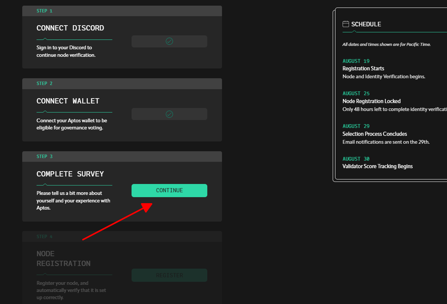Select the Step 4 header label
The height and width of the screenshot is (304, 447).
[x=44, y=237]
